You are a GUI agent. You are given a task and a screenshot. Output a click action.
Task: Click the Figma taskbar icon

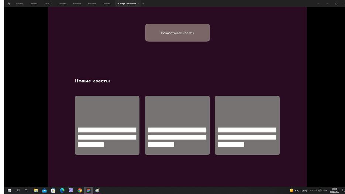pyautogui.click(x=89, y=190)
